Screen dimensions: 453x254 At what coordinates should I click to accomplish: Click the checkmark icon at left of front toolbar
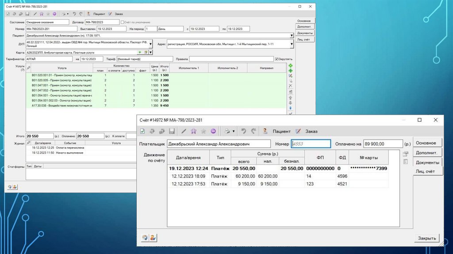pyautogui.click(x=142, y=131)
